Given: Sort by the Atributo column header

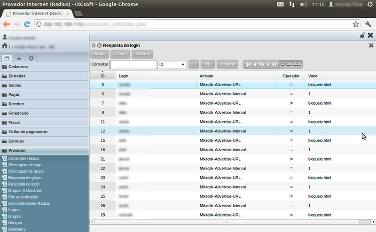Looking at the screenshot, I should [x=236, y=76].
